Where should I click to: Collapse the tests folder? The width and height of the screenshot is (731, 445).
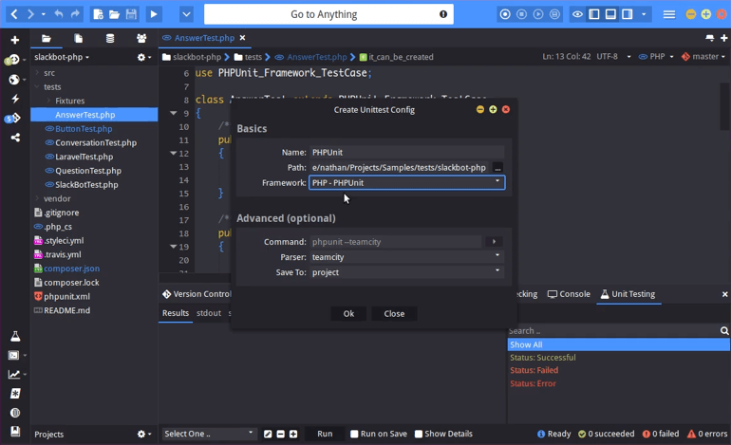pos(37,86)
